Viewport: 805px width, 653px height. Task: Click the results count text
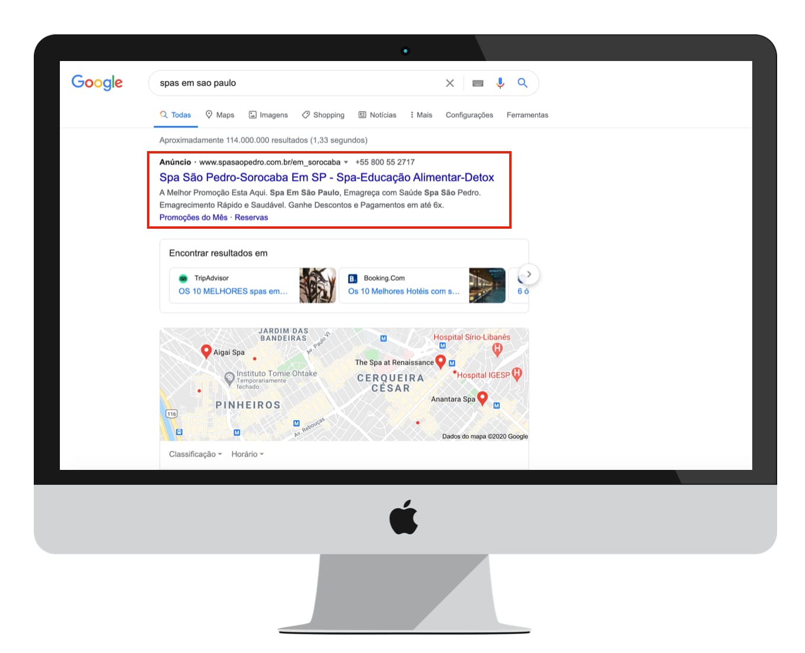(x=263, y=140)
